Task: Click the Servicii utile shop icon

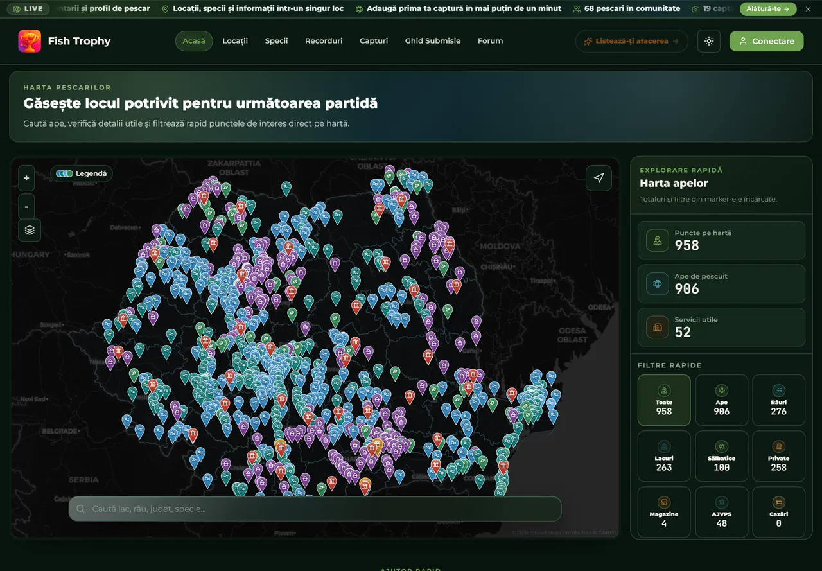Action: click(x=658, y=327)
